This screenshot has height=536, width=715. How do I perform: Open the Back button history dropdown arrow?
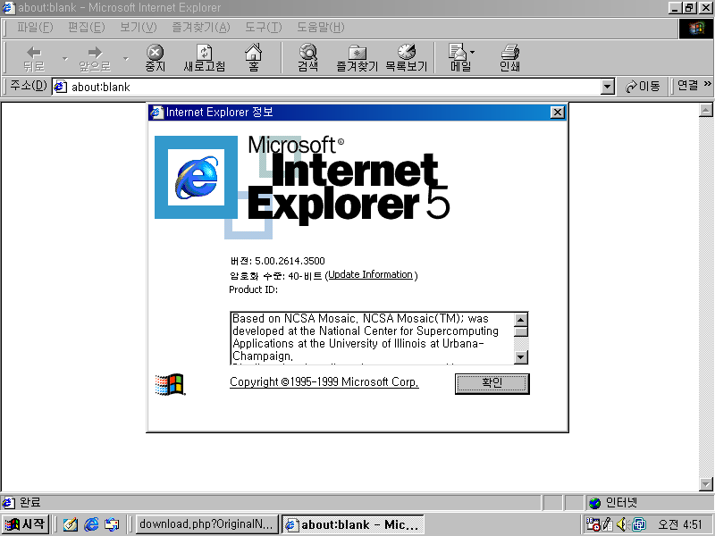click(64, 58)
